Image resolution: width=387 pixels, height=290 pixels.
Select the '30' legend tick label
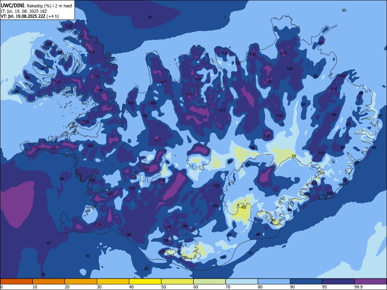click(x=99, y=287)
